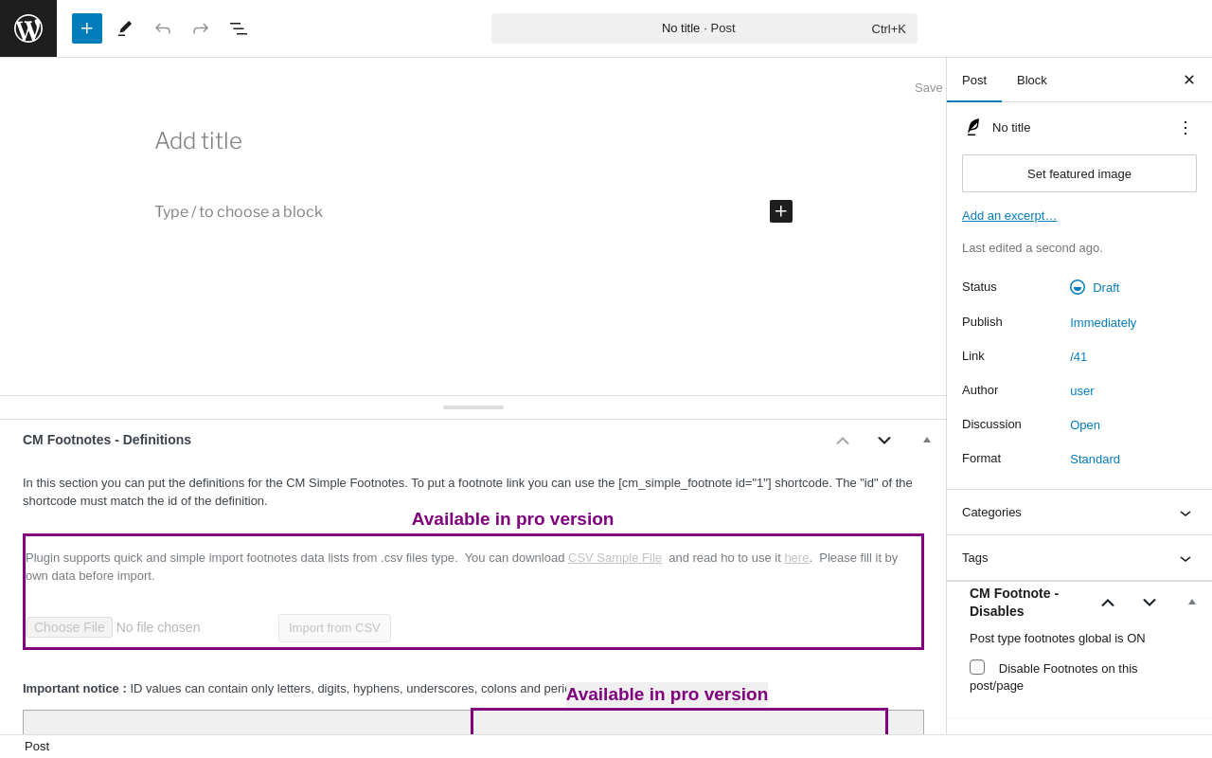Screen dimensions: 1212x758
Task: Click the Post breadcrumb in footer
Action: [37, 746]
